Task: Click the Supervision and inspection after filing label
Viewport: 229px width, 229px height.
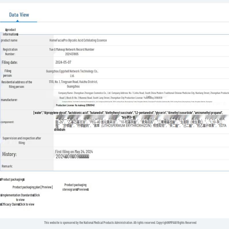Action: (22, 140)
